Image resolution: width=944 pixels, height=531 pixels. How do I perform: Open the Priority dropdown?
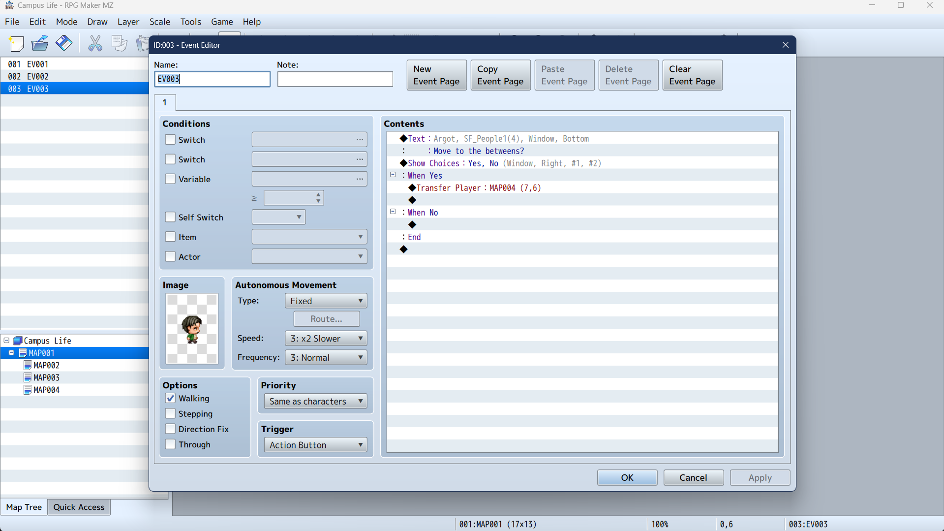click(x=315, y=401)
